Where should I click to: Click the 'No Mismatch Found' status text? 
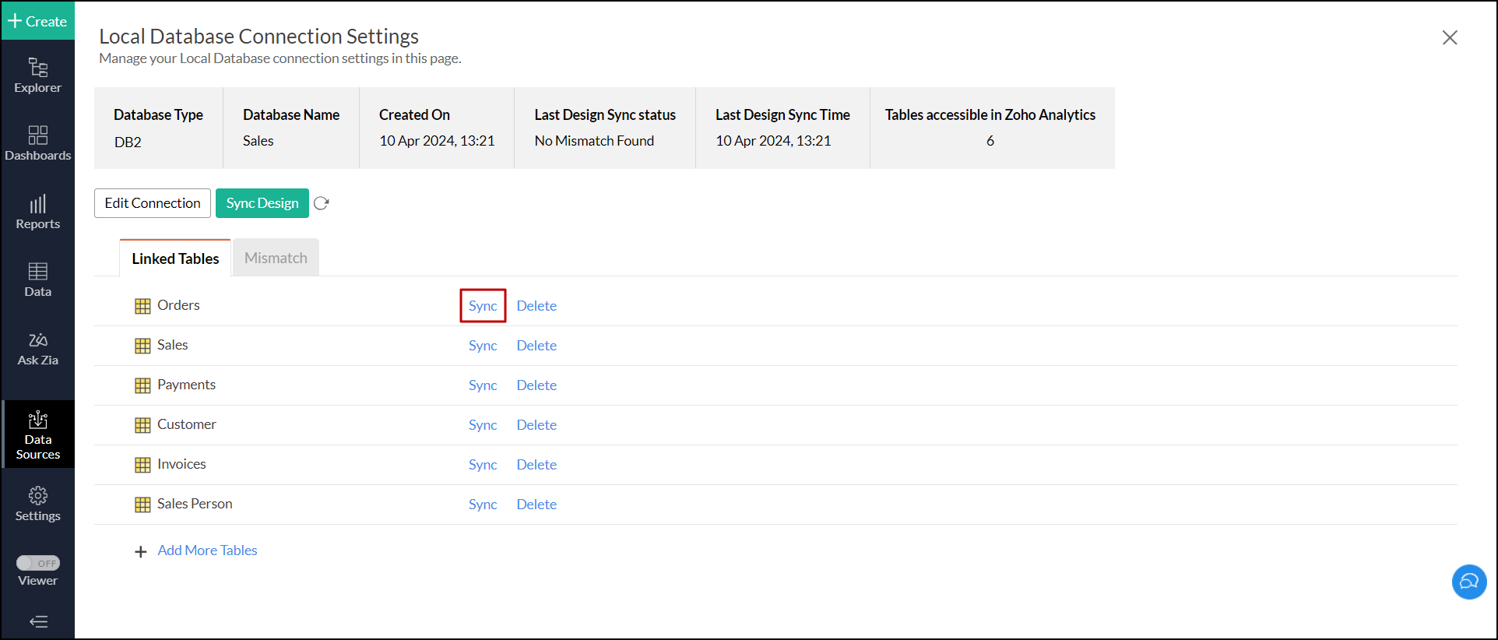click(594, 141)
